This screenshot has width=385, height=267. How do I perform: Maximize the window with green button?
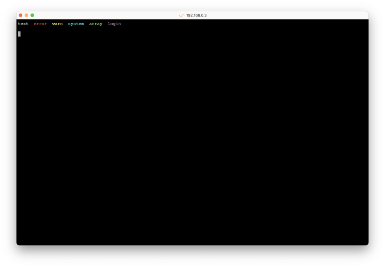[x=32, y=15]
